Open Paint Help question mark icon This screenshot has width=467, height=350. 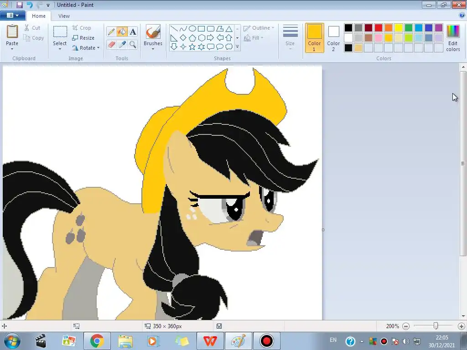(462, 15)
